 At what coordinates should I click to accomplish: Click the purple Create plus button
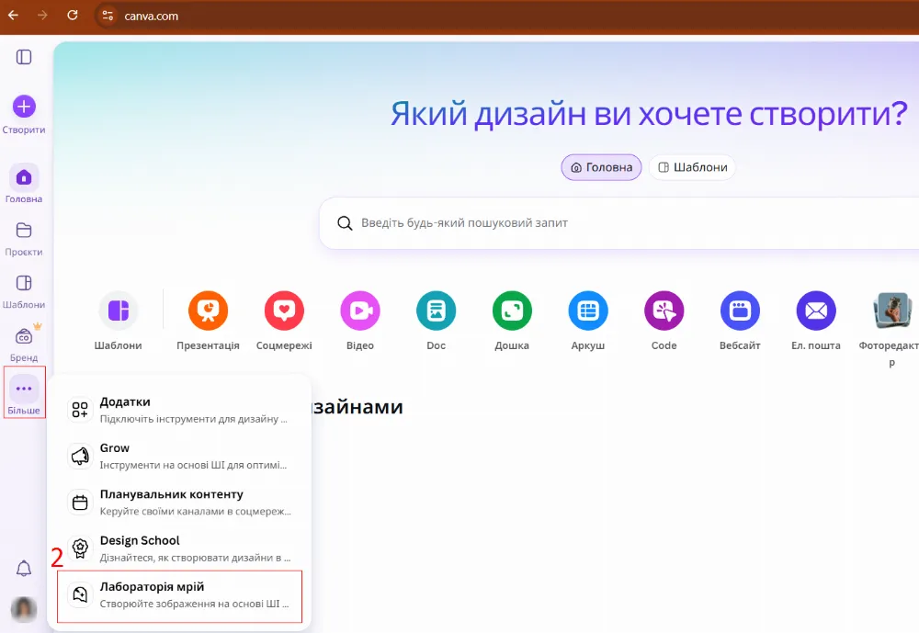pos(24,107)
